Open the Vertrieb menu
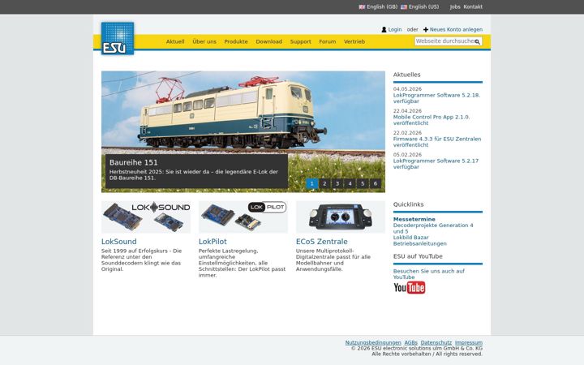 354,41
